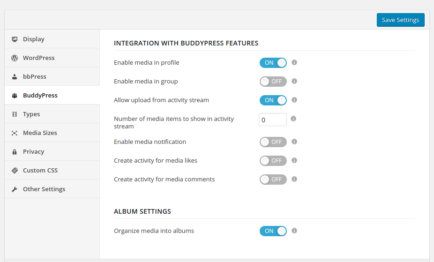
Task: Click info icon beside number of media items
Action: click(x=293, y=119)
